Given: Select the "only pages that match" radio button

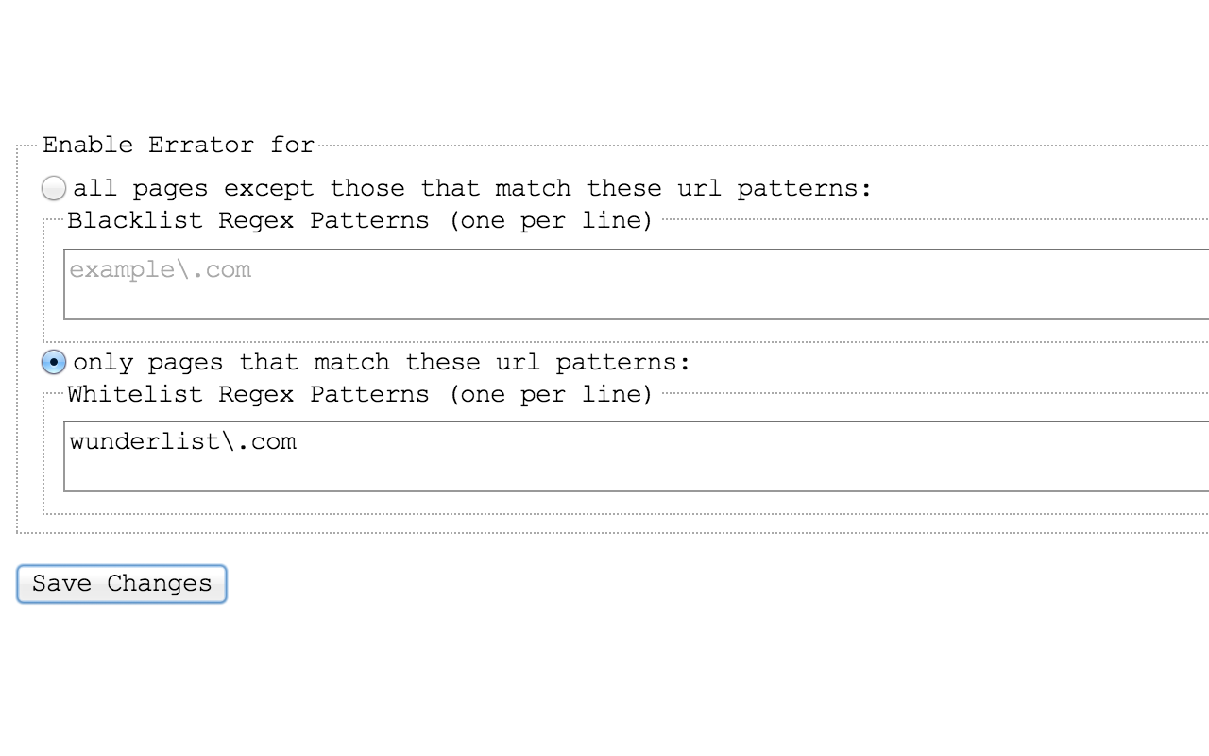Looking at the screenshot, I should click(x=54, y=362).
